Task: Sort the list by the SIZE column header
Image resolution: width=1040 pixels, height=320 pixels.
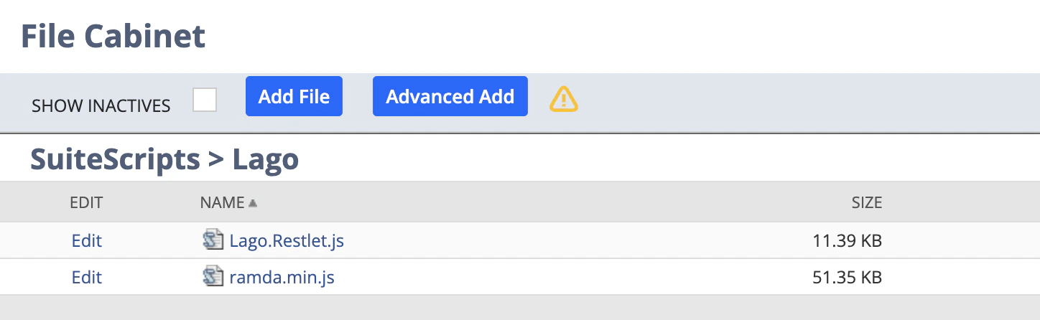Action: (867, 203)
